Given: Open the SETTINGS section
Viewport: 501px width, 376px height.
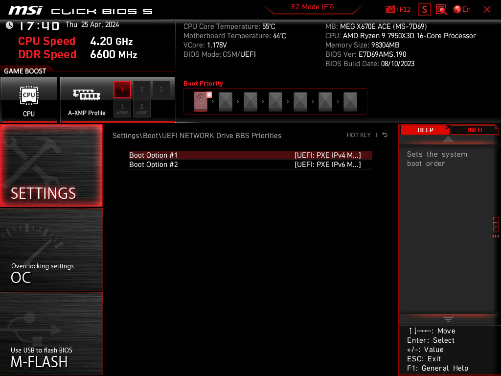Looking at the screenshot, I should pos(51,165).
